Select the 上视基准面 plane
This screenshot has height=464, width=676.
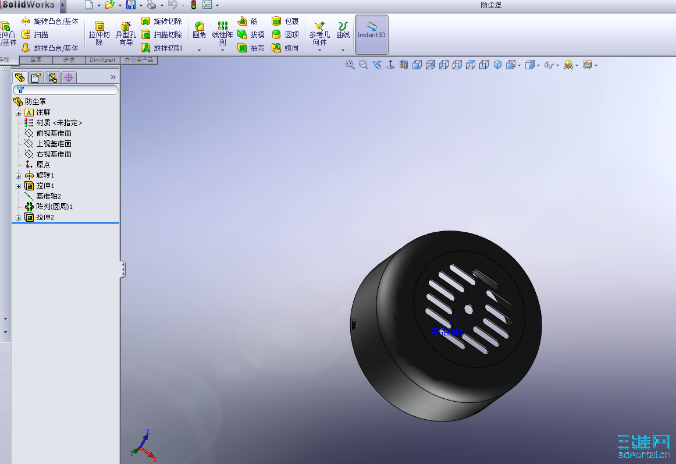pyautogui.click(x=48, y=144)
